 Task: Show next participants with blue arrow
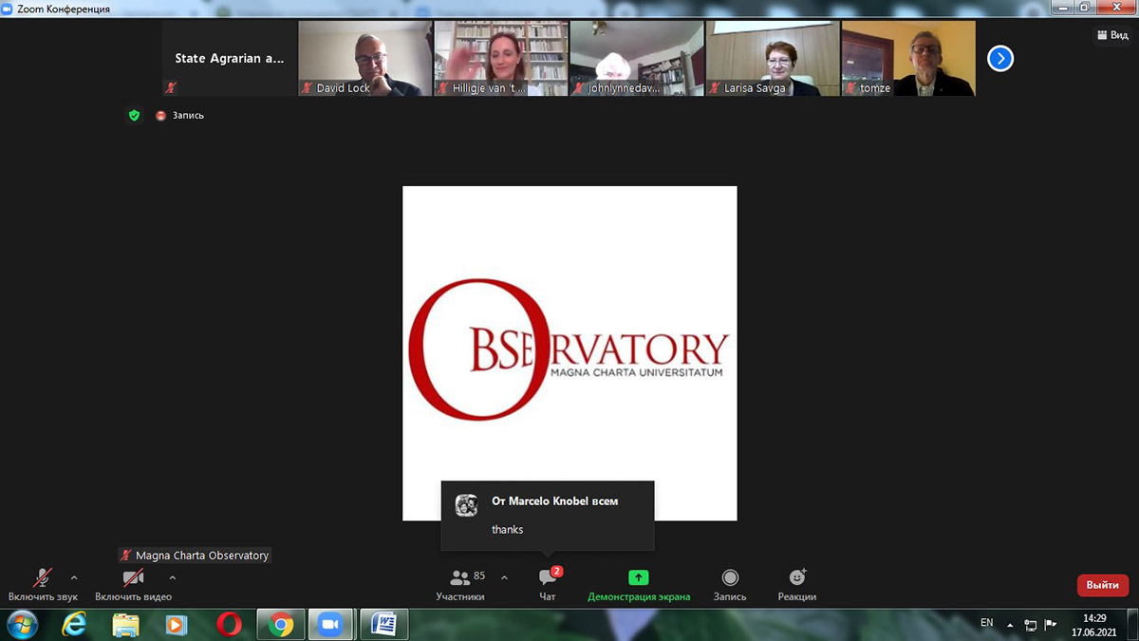[999, 59]
